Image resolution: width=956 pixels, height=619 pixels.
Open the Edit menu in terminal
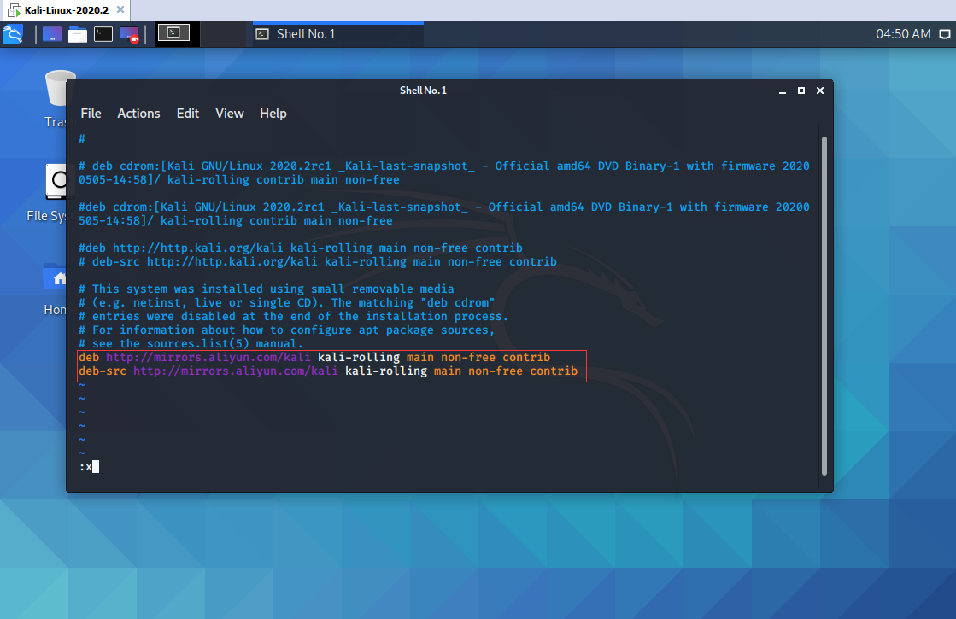point(188,114)
